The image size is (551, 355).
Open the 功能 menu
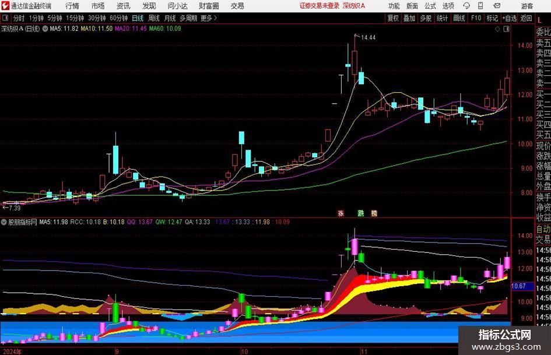[x=394, y=6]
